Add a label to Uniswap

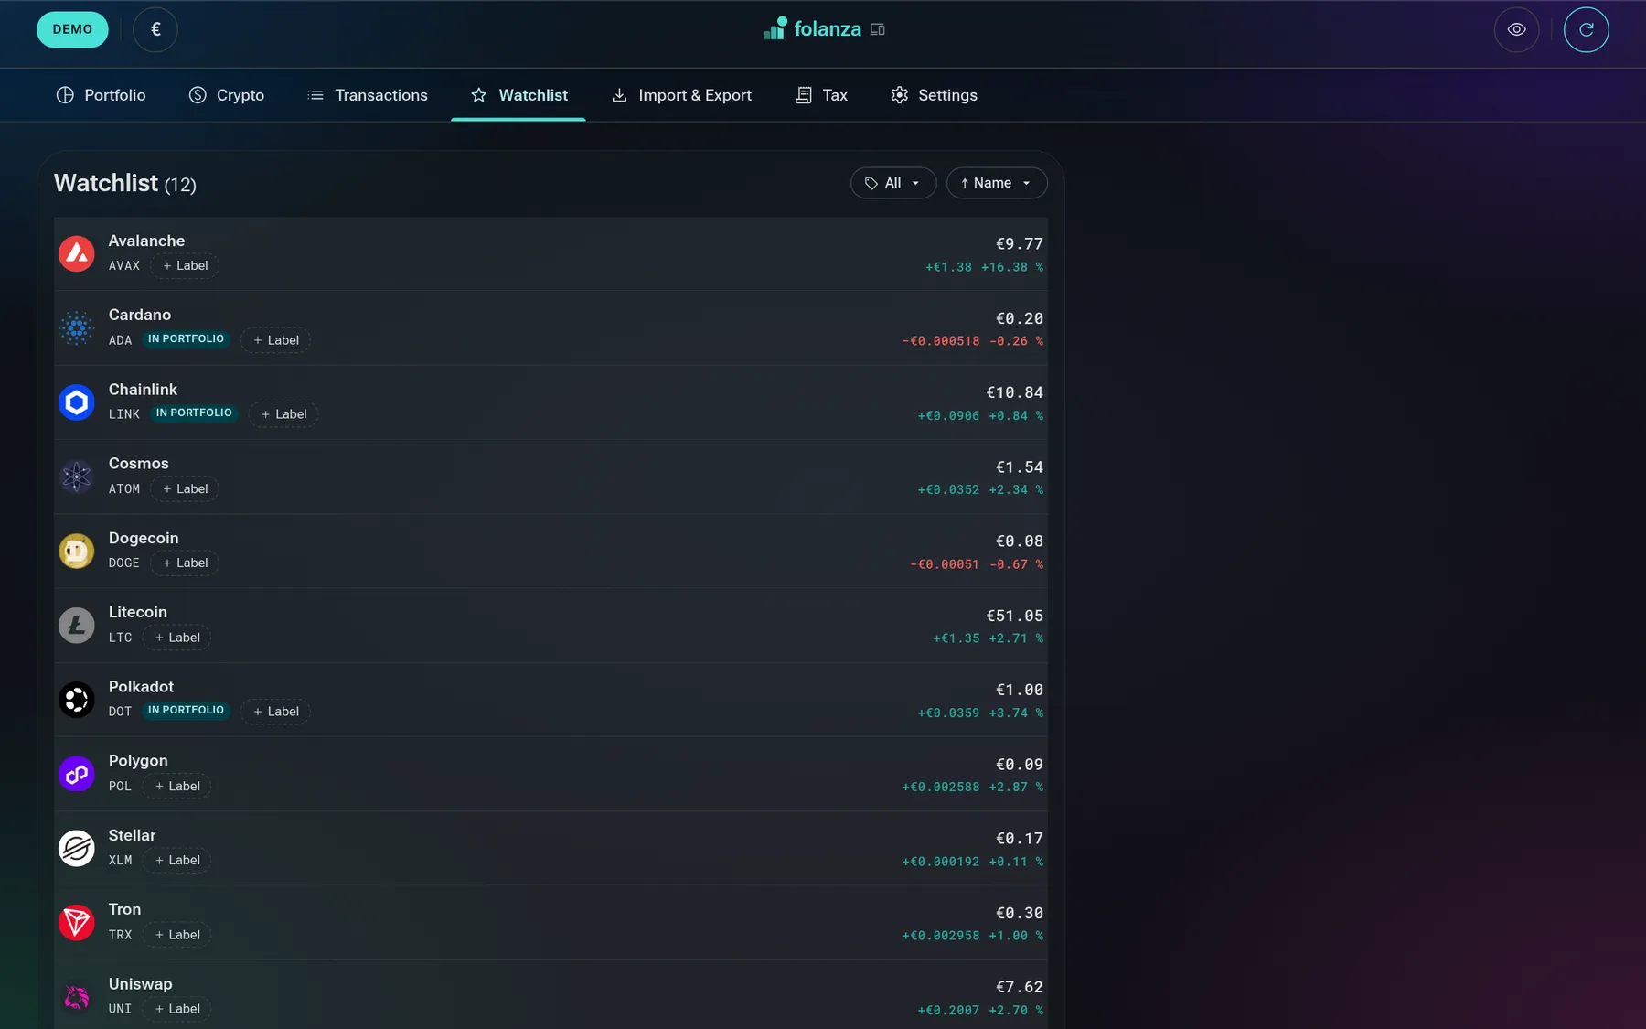176,1009
